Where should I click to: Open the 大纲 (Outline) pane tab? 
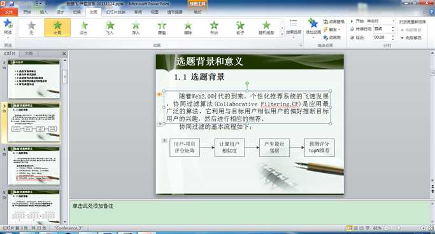(29, 53)
